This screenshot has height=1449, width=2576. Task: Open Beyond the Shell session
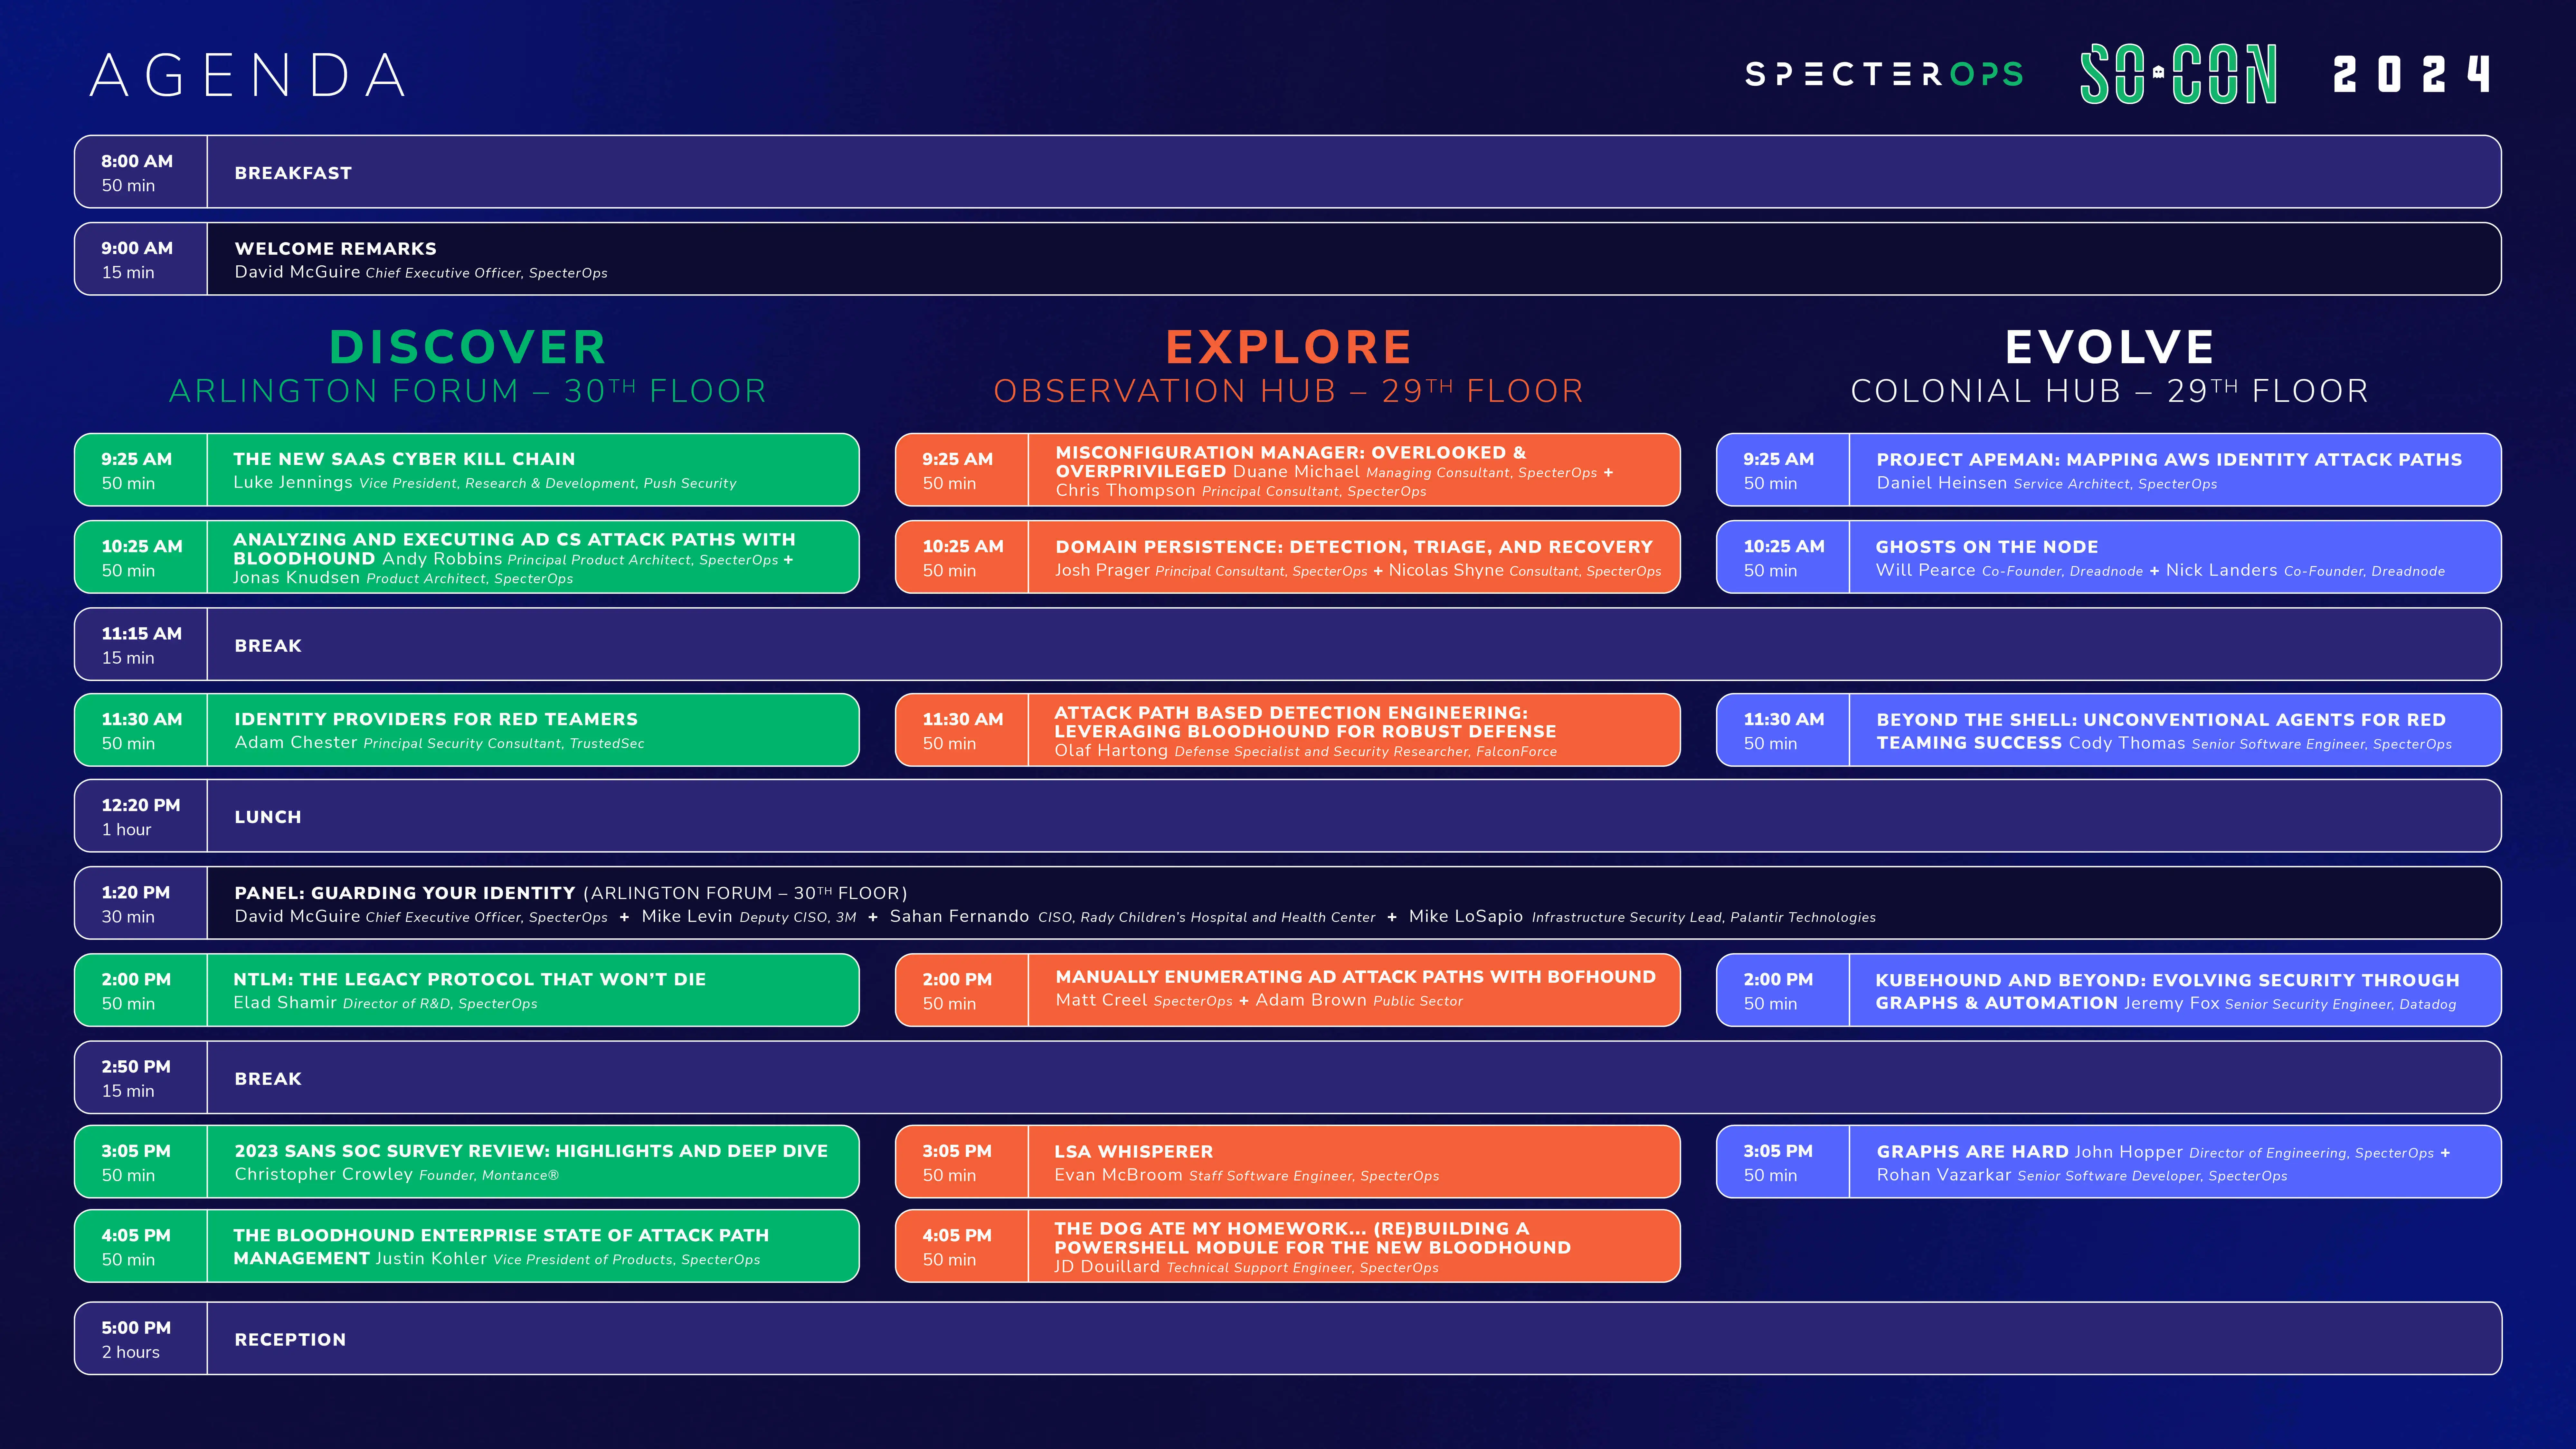[2109, 730]
